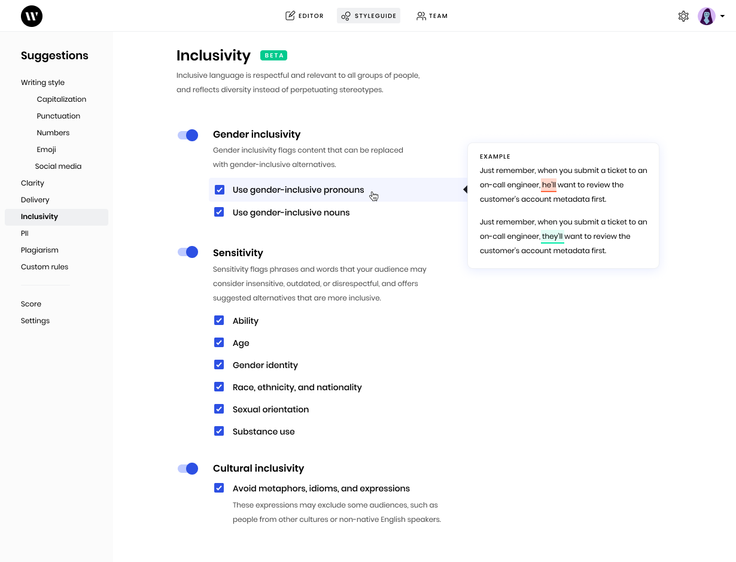Uncheck Use gender-inclusive nouns
736x562 pixels.
click(x=219, y=212)
